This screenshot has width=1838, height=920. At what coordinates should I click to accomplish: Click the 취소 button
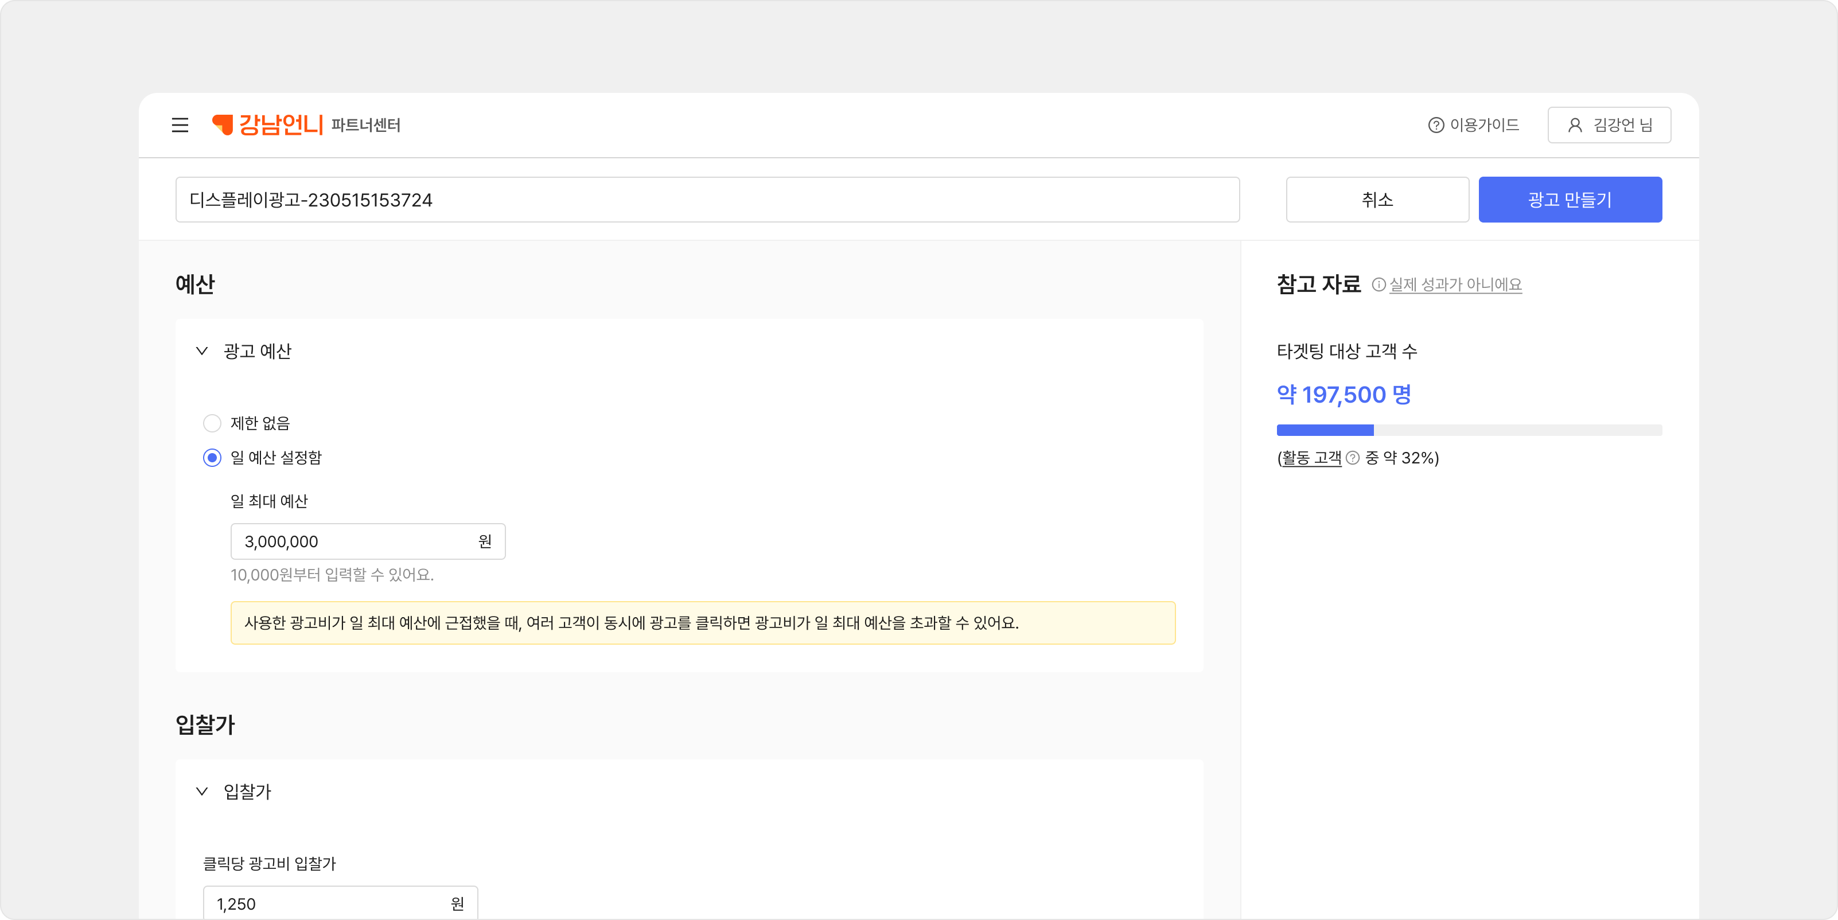(1377, 200)
